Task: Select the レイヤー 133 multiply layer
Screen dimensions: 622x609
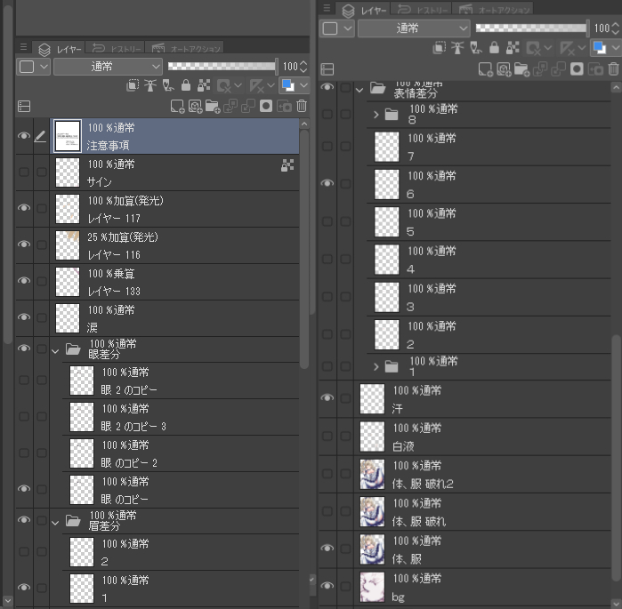Action: 178,282
